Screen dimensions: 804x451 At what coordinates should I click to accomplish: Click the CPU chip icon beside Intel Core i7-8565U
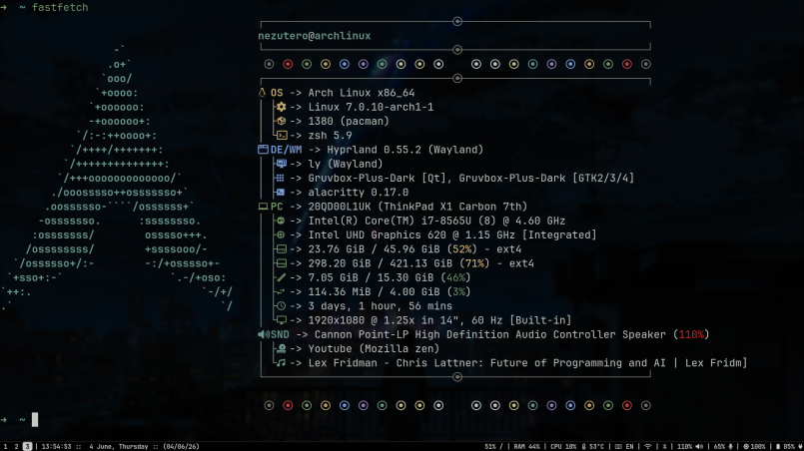click(281, 221)
